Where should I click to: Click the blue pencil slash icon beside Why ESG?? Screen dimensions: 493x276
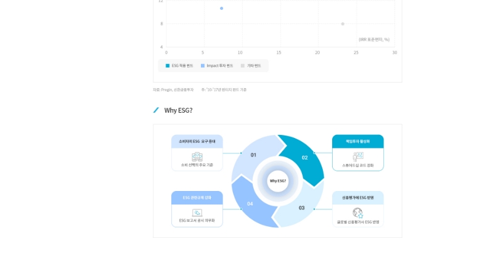(156, 110)
